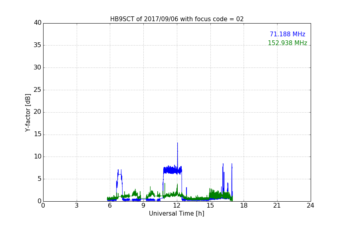Click the y-axis tick label 20
This screenshot has height=230, width=345.
[38, 112]
